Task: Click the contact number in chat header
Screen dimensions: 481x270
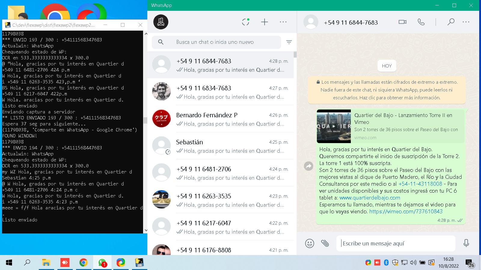Action: click(x=351, y=22)
